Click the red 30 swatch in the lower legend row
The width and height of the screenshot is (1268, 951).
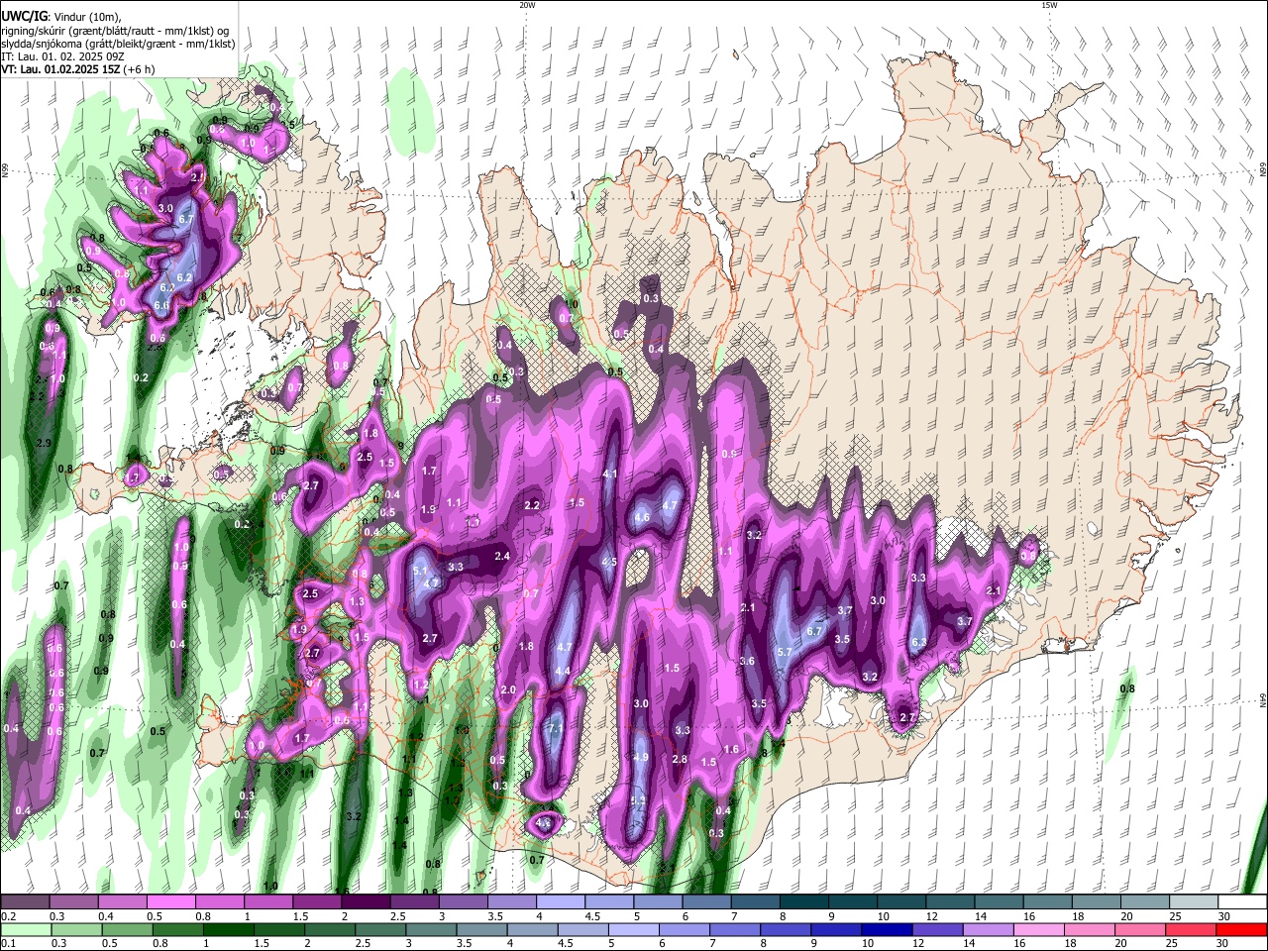pos(1242,929)
